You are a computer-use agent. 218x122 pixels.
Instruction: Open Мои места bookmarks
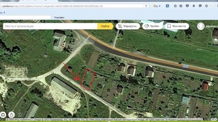click(x=177, y=26)
